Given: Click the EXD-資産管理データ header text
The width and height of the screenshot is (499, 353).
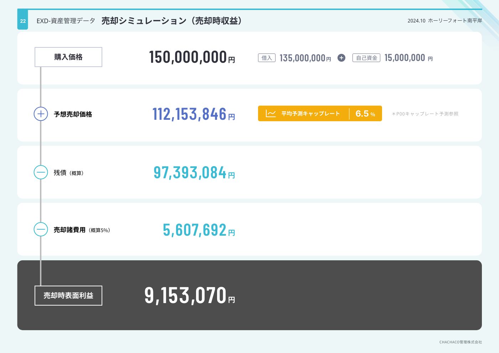Looking at the screenshot, I should tap(66, 21).
